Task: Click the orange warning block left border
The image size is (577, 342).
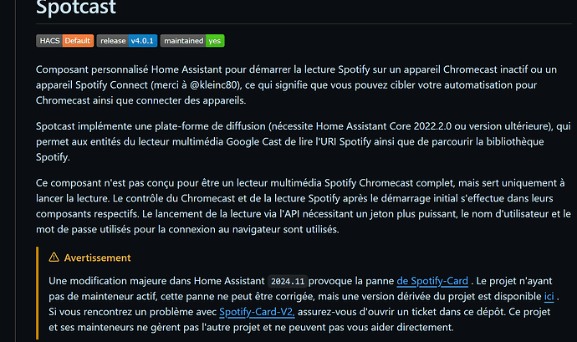Action: point(38,293)
